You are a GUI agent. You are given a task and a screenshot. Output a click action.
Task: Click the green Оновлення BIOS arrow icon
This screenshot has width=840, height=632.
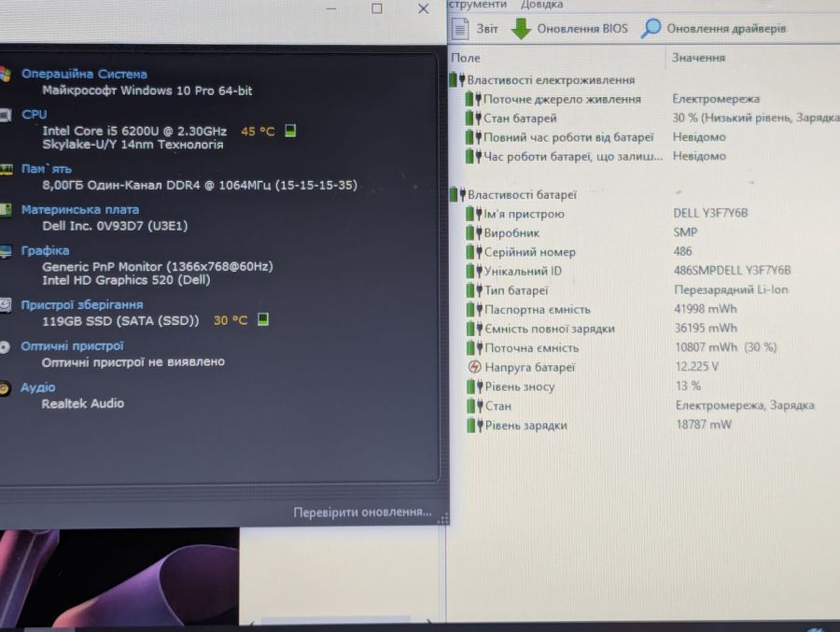520,28
